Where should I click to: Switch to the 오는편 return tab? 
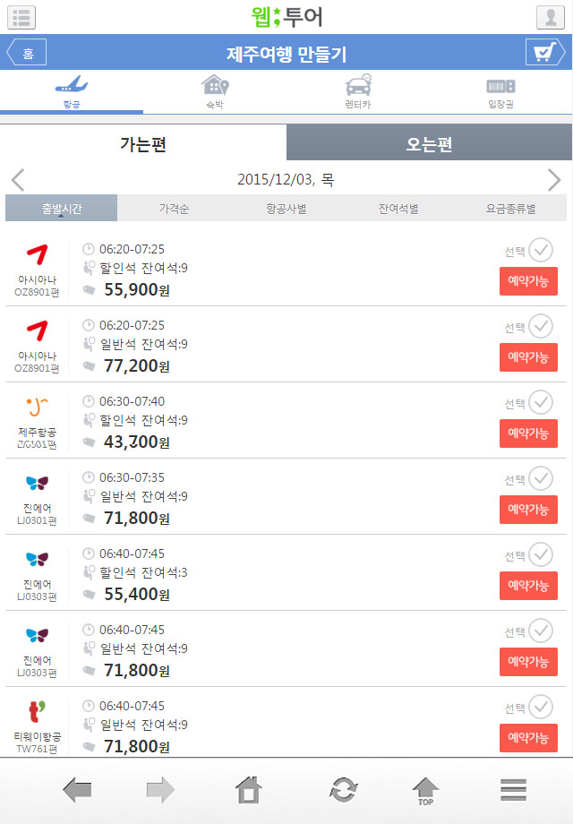(429, 143)
